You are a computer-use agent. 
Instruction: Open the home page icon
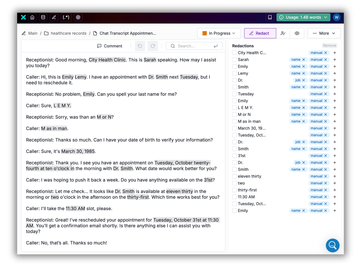(32, 17)
